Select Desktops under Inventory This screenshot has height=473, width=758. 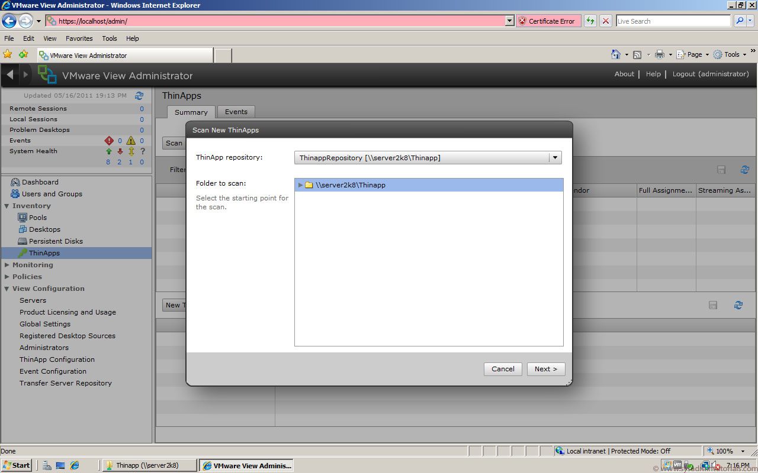click(44, 229)
